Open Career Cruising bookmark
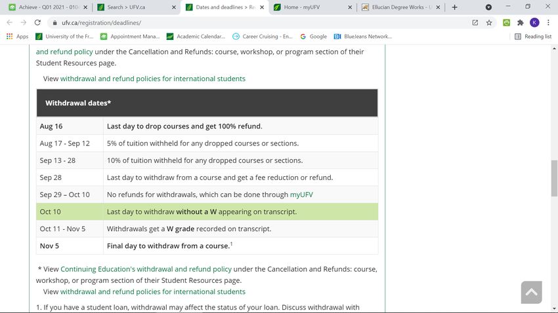Screen dimensions: 558x313 pos(263,36)
